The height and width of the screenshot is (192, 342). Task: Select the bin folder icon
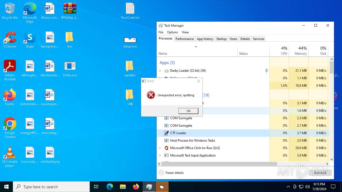[70, 40]
